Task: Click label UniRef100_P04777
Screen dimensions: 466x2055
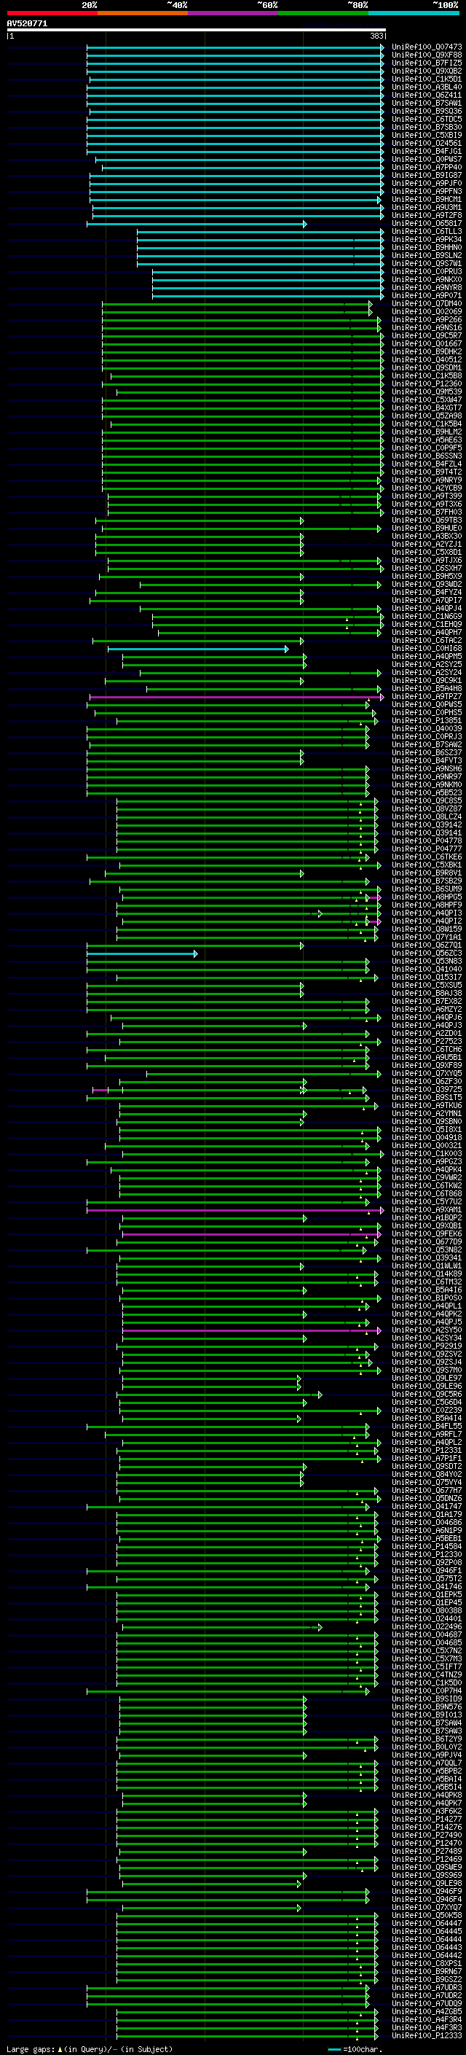Action: point(427,849)
